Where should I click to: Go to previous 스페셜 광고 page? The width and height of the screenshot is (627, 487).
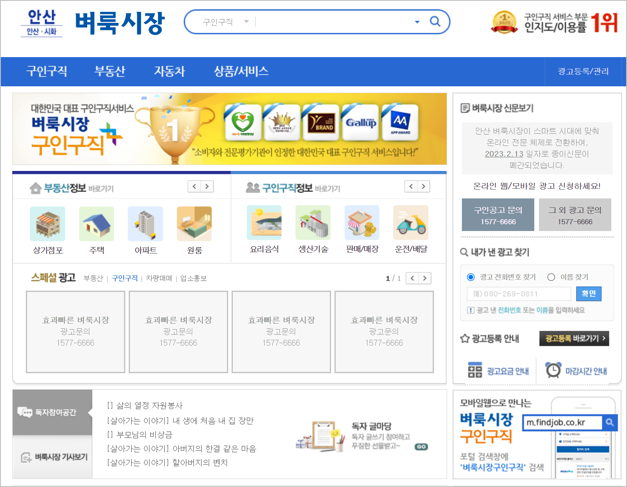[412, 278]
